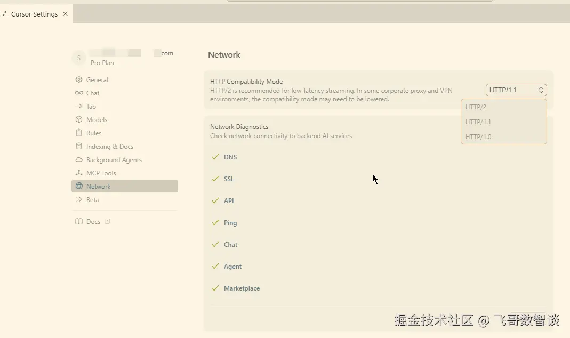
Task: Click the Beta chevrons icon
Action: click(x=79, y=199)
